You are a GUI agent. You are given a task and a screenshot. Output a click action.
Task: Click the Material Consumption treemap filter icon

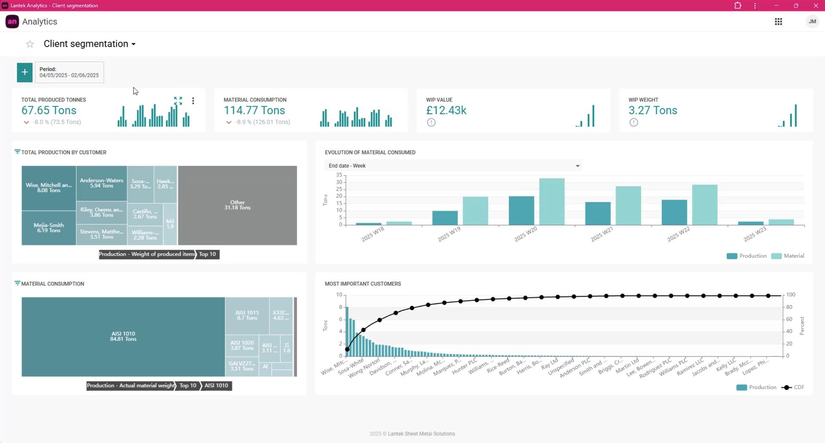(x=17, y=283)
